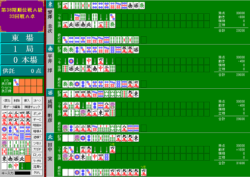The height and width of the screenshot is (177, 250).
Task: Open 局データ編集 round data editor
Action: click(12, 107)
